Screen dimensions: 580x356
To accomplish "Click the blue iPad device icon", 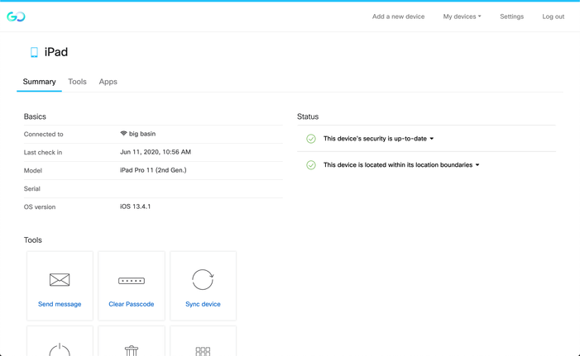I will pos(34,52).
